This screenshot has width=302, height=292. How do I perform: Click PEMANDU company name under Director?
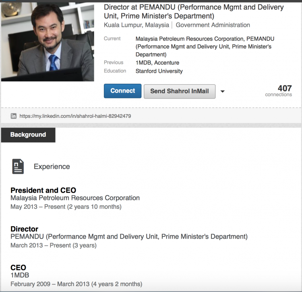tap(129, 236)
